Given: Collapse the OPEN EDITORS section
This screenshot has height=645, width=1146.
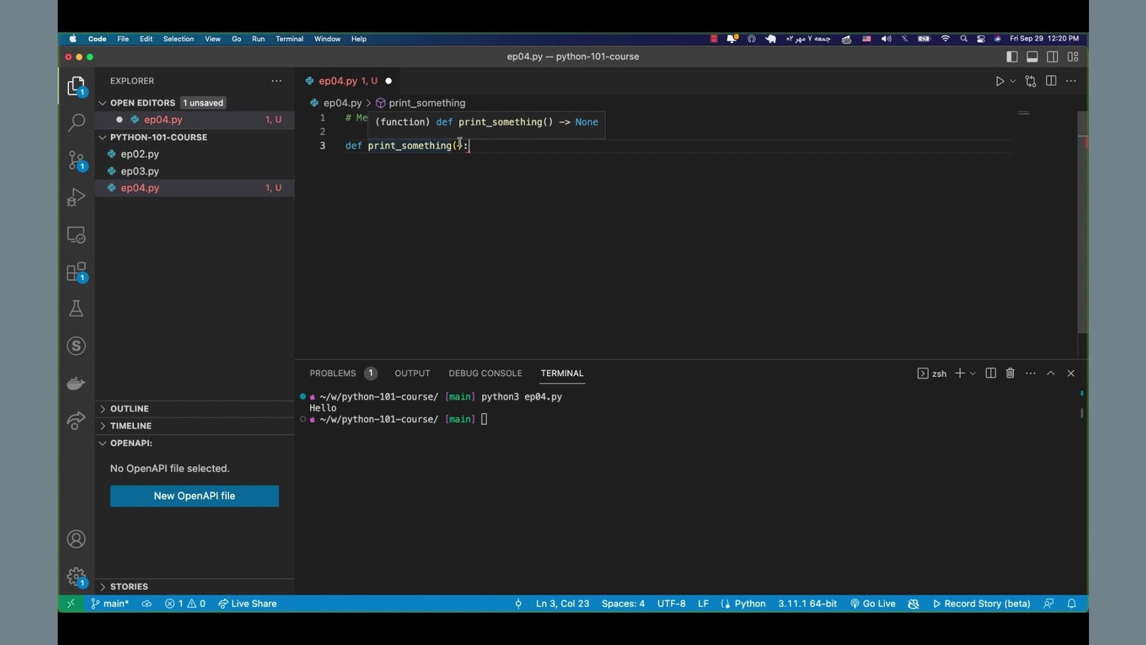Looking at the screenshot, I should coord(142,103).
